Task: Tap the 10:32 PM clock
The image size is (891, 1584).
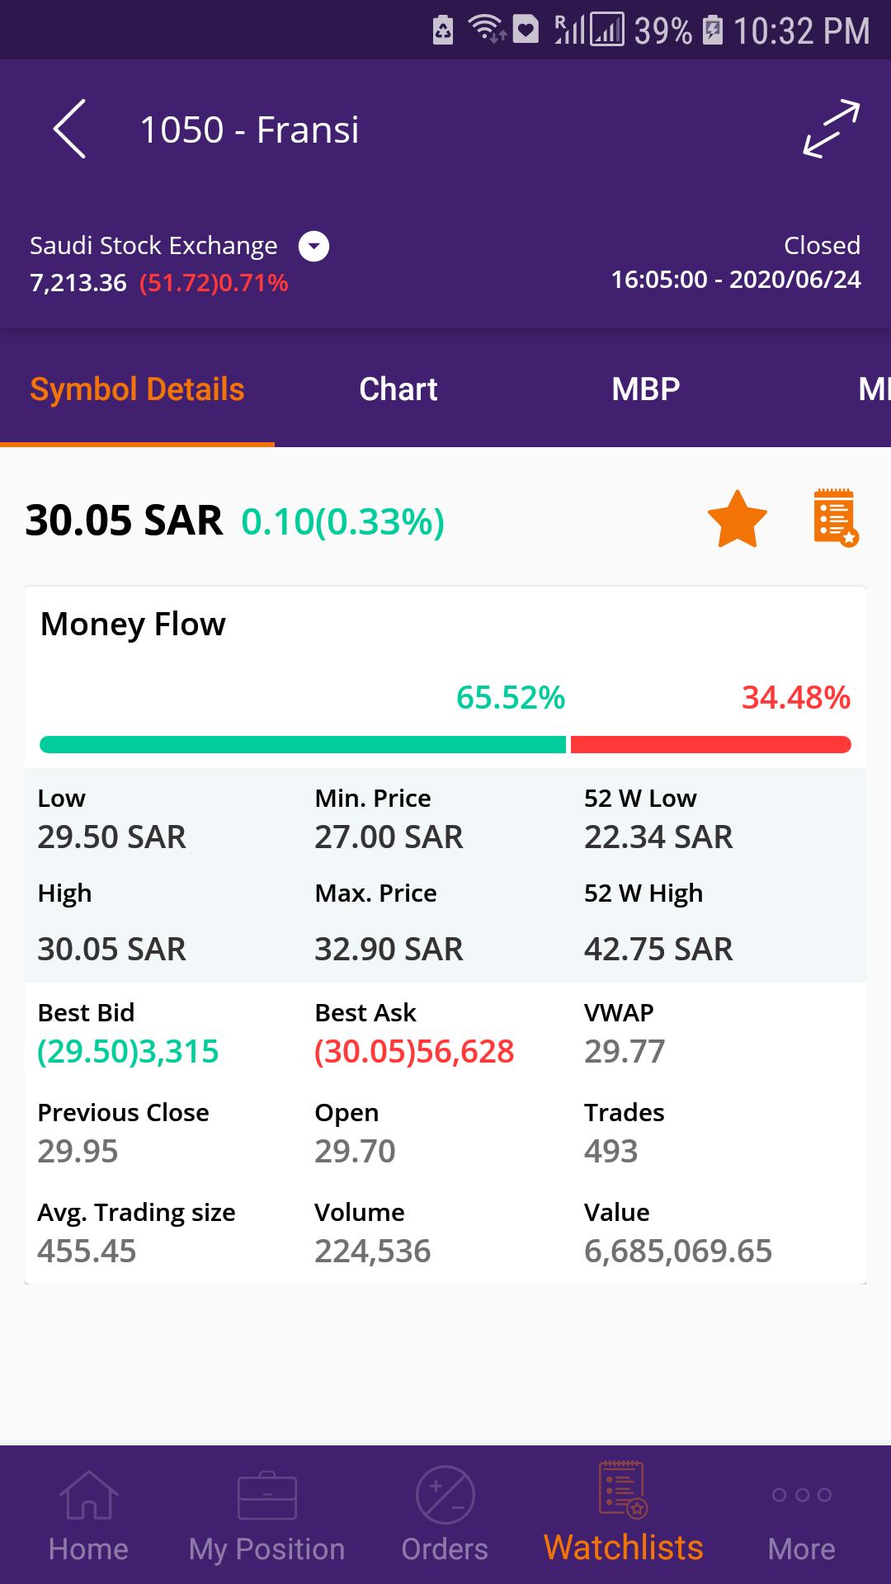Action: pos(801,31)
